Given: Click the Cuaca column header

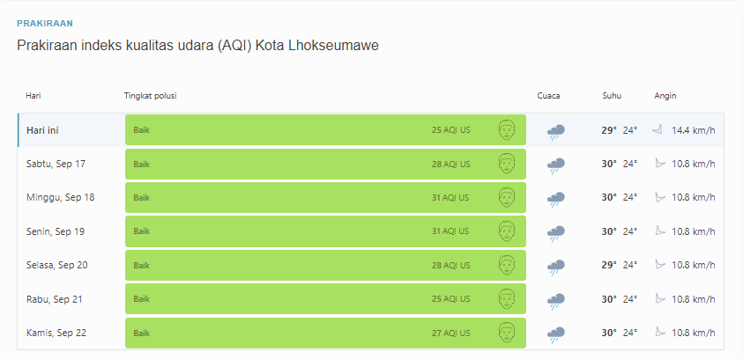Looking at the screenshot, I should click(548, 96).
